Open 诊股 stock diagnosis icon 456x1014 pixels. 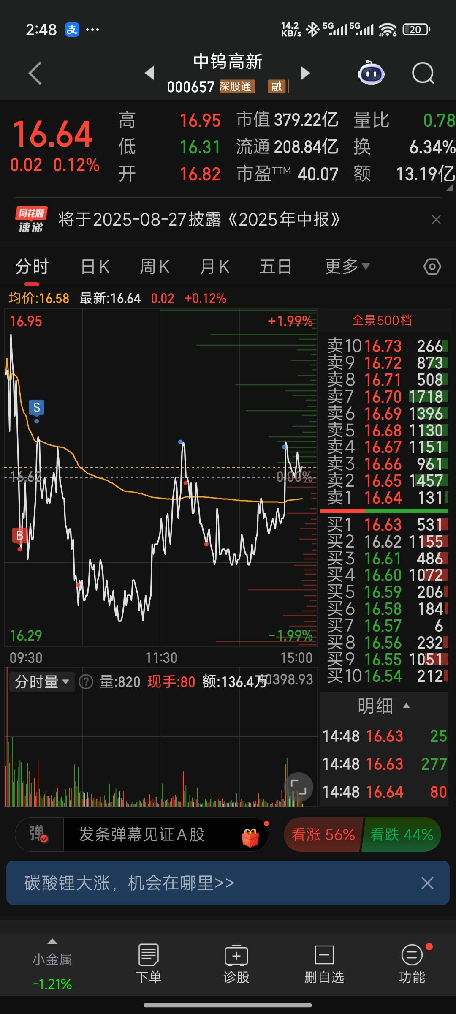236,964
